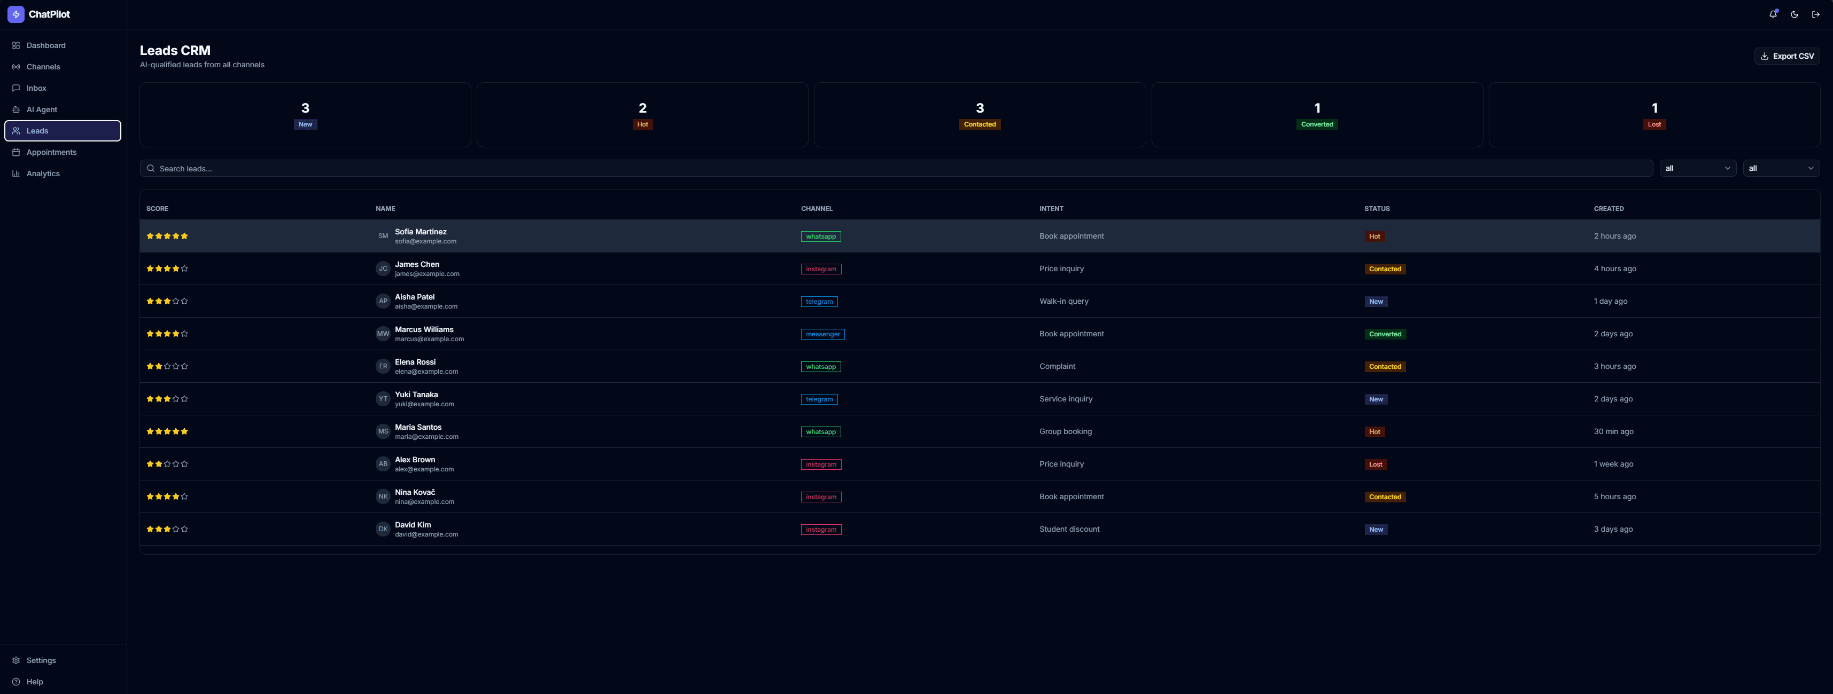Click the Channels broadcast icon
Image resolution: width=1833 pixels, height=694 pixels.
pyautogui.click(x=15, y=67)
